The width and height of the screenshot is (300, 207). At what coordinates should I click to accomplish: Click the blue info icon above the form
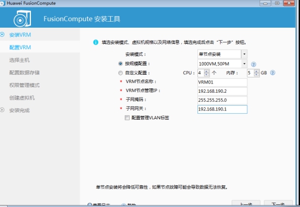(95, 42)
